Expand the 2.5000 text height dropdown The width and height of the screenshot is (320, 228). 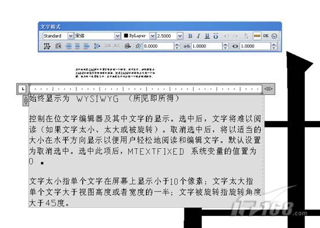click(x=180, y=36)
